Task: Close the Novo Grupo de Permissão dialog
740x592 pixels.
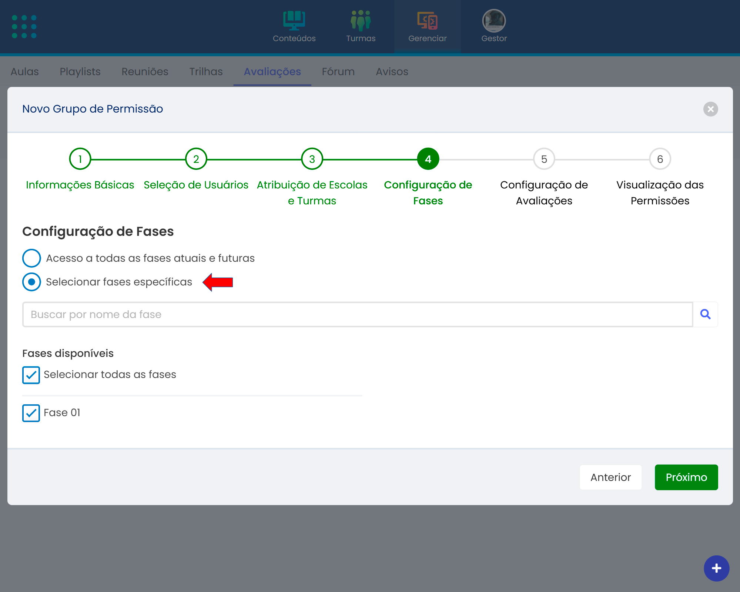Action: click(x=710, y=109)
